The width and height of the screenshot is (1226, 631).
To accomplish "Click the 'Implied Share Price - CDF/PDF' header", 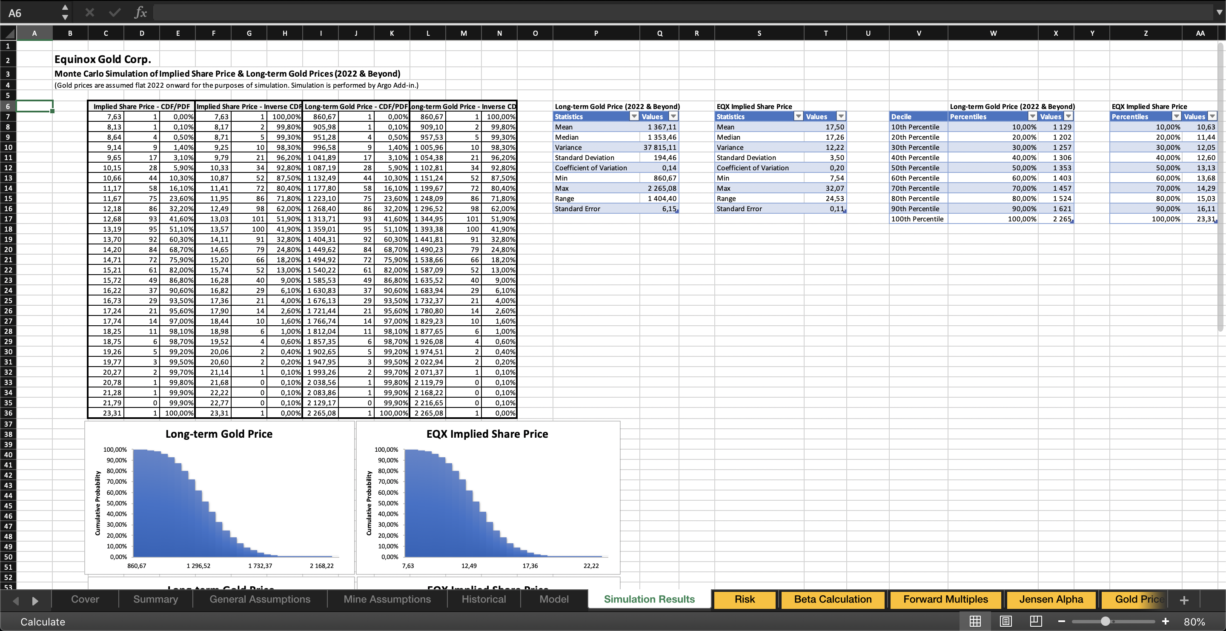I will pyautogui.click(x=141, y=106).
